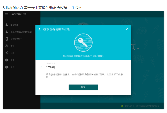Viewport: 167px width, 113px height.
Task: Click the step 3 heading text above screenshot
Action: click(42, 8)
